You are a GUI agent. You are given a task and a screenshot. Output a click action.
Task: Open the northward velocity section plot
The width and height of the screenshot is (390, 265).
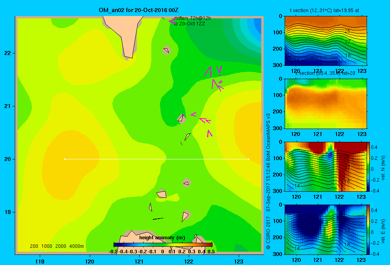click(326, 166)
